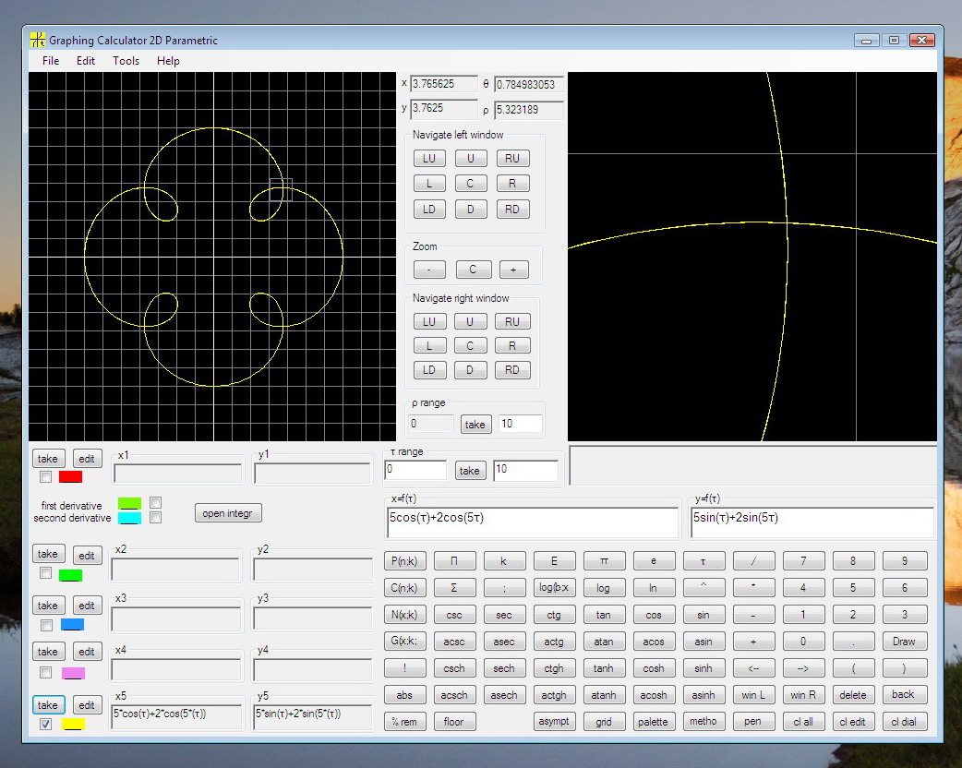This screenshot has height=768, width=962.
Task: Toggle the x1 red curve checkbox
Action: pos(45,476)
